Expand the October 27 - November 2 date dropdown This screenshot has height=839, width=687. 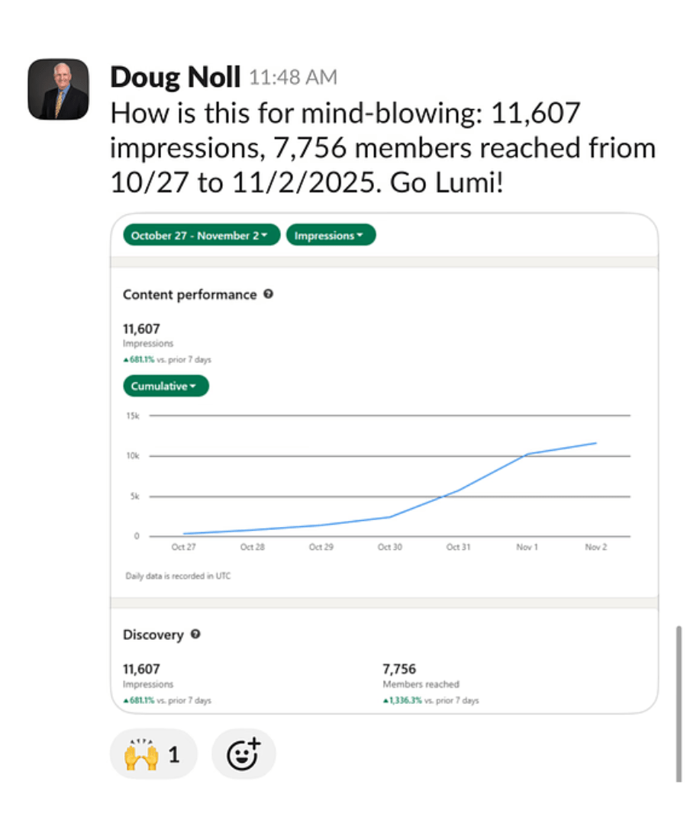201,236
